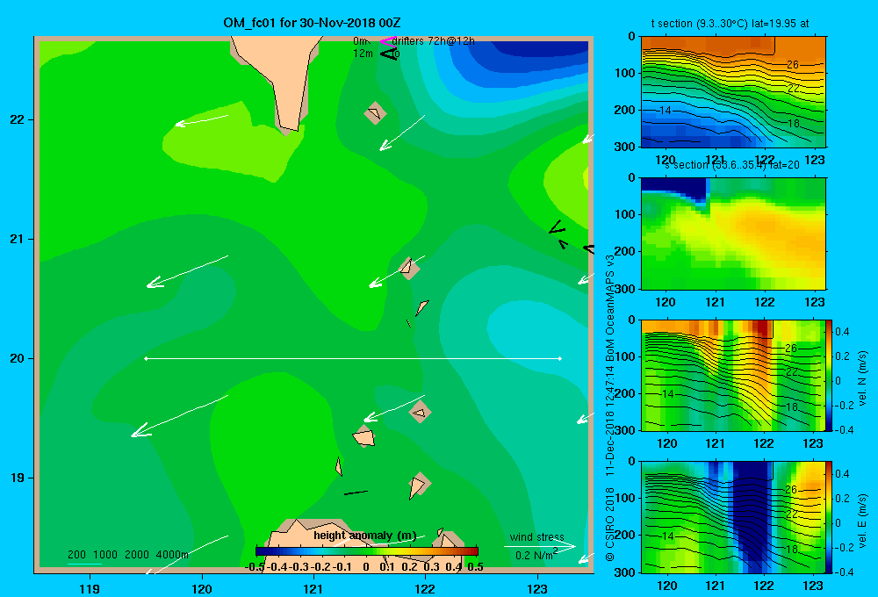The image size is (878, 597).
Task: Click the vel. E color scale bar
Action: (x=829, y=517)
